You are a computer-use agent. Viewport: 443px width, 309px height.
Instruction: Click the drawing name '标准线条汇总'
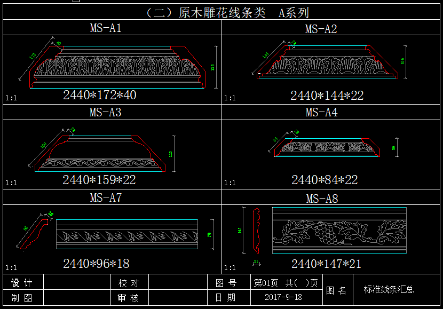(389, 289)
